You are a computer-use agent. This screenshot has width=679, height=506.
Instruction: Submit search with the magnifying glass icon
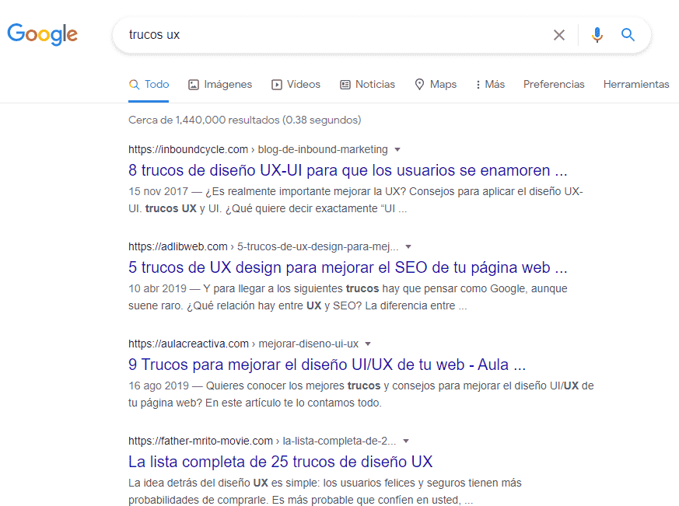(628, 35)
